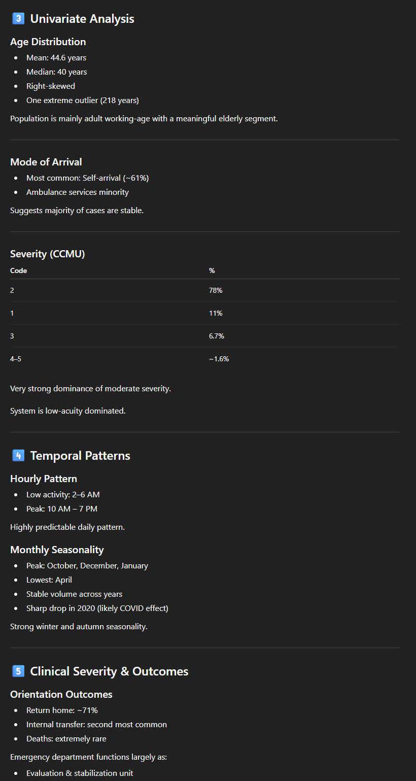This screenshot has width=416, height=781.
Task: Click the 'One extreme outlier (218 years)' bullet
Action: click(83, 100)
